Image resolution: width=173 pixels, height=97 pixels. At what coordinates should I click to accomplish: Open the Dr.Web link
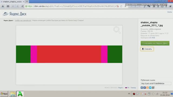152,38
